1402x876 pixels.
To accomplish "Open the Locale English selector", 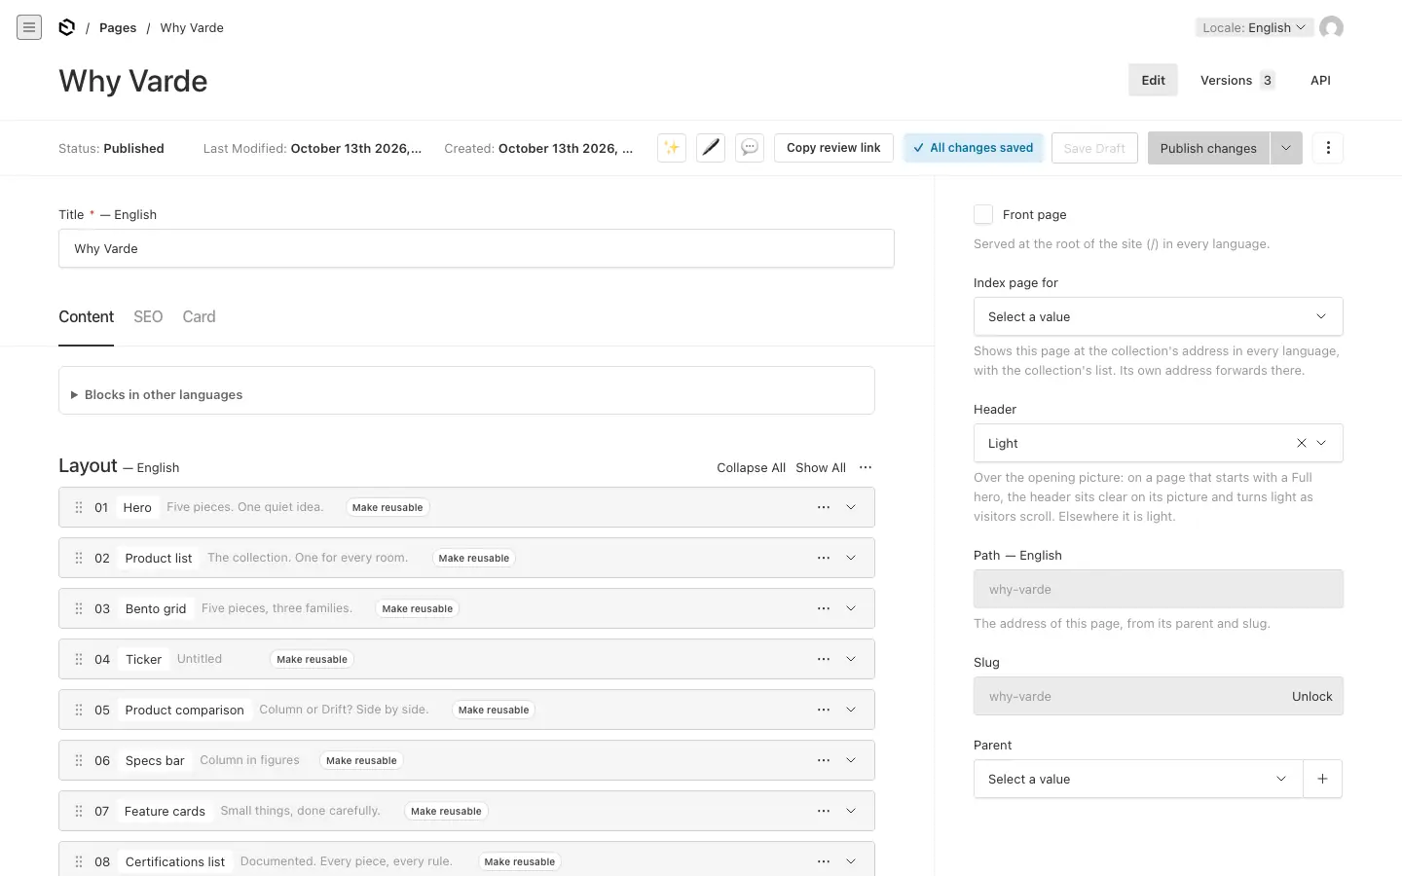I will (1254, 27).
